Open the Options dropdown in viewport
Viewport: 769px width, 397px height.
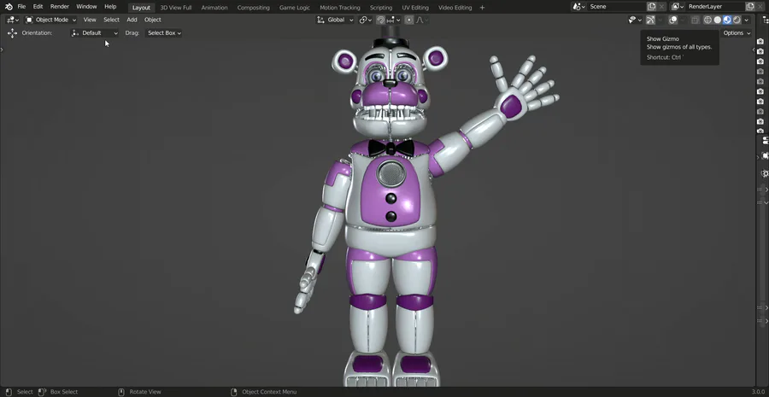[x=737, y=32]
